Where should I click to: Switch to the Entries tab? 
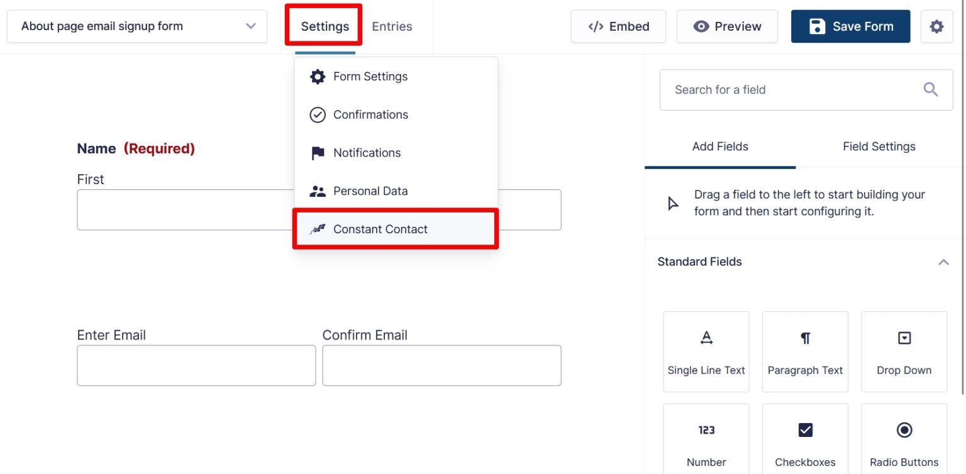(x=392, y=26)
